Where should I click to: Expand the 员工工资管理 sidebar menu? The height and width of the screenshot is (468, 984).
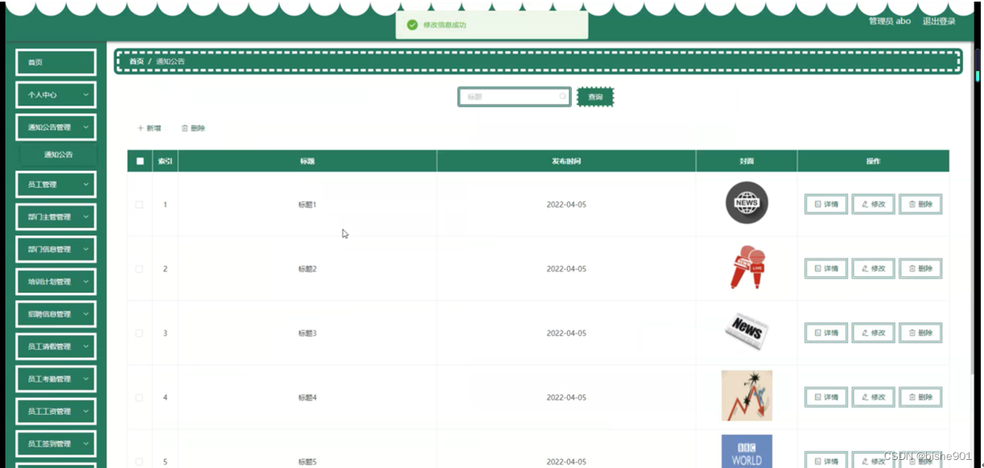[x=56, y=412]
